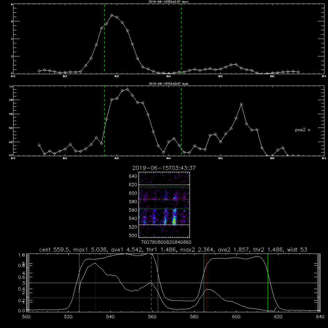328x328 pixels.
Task: Click the 'widt 53' value
Action: (x=297, y=250)
